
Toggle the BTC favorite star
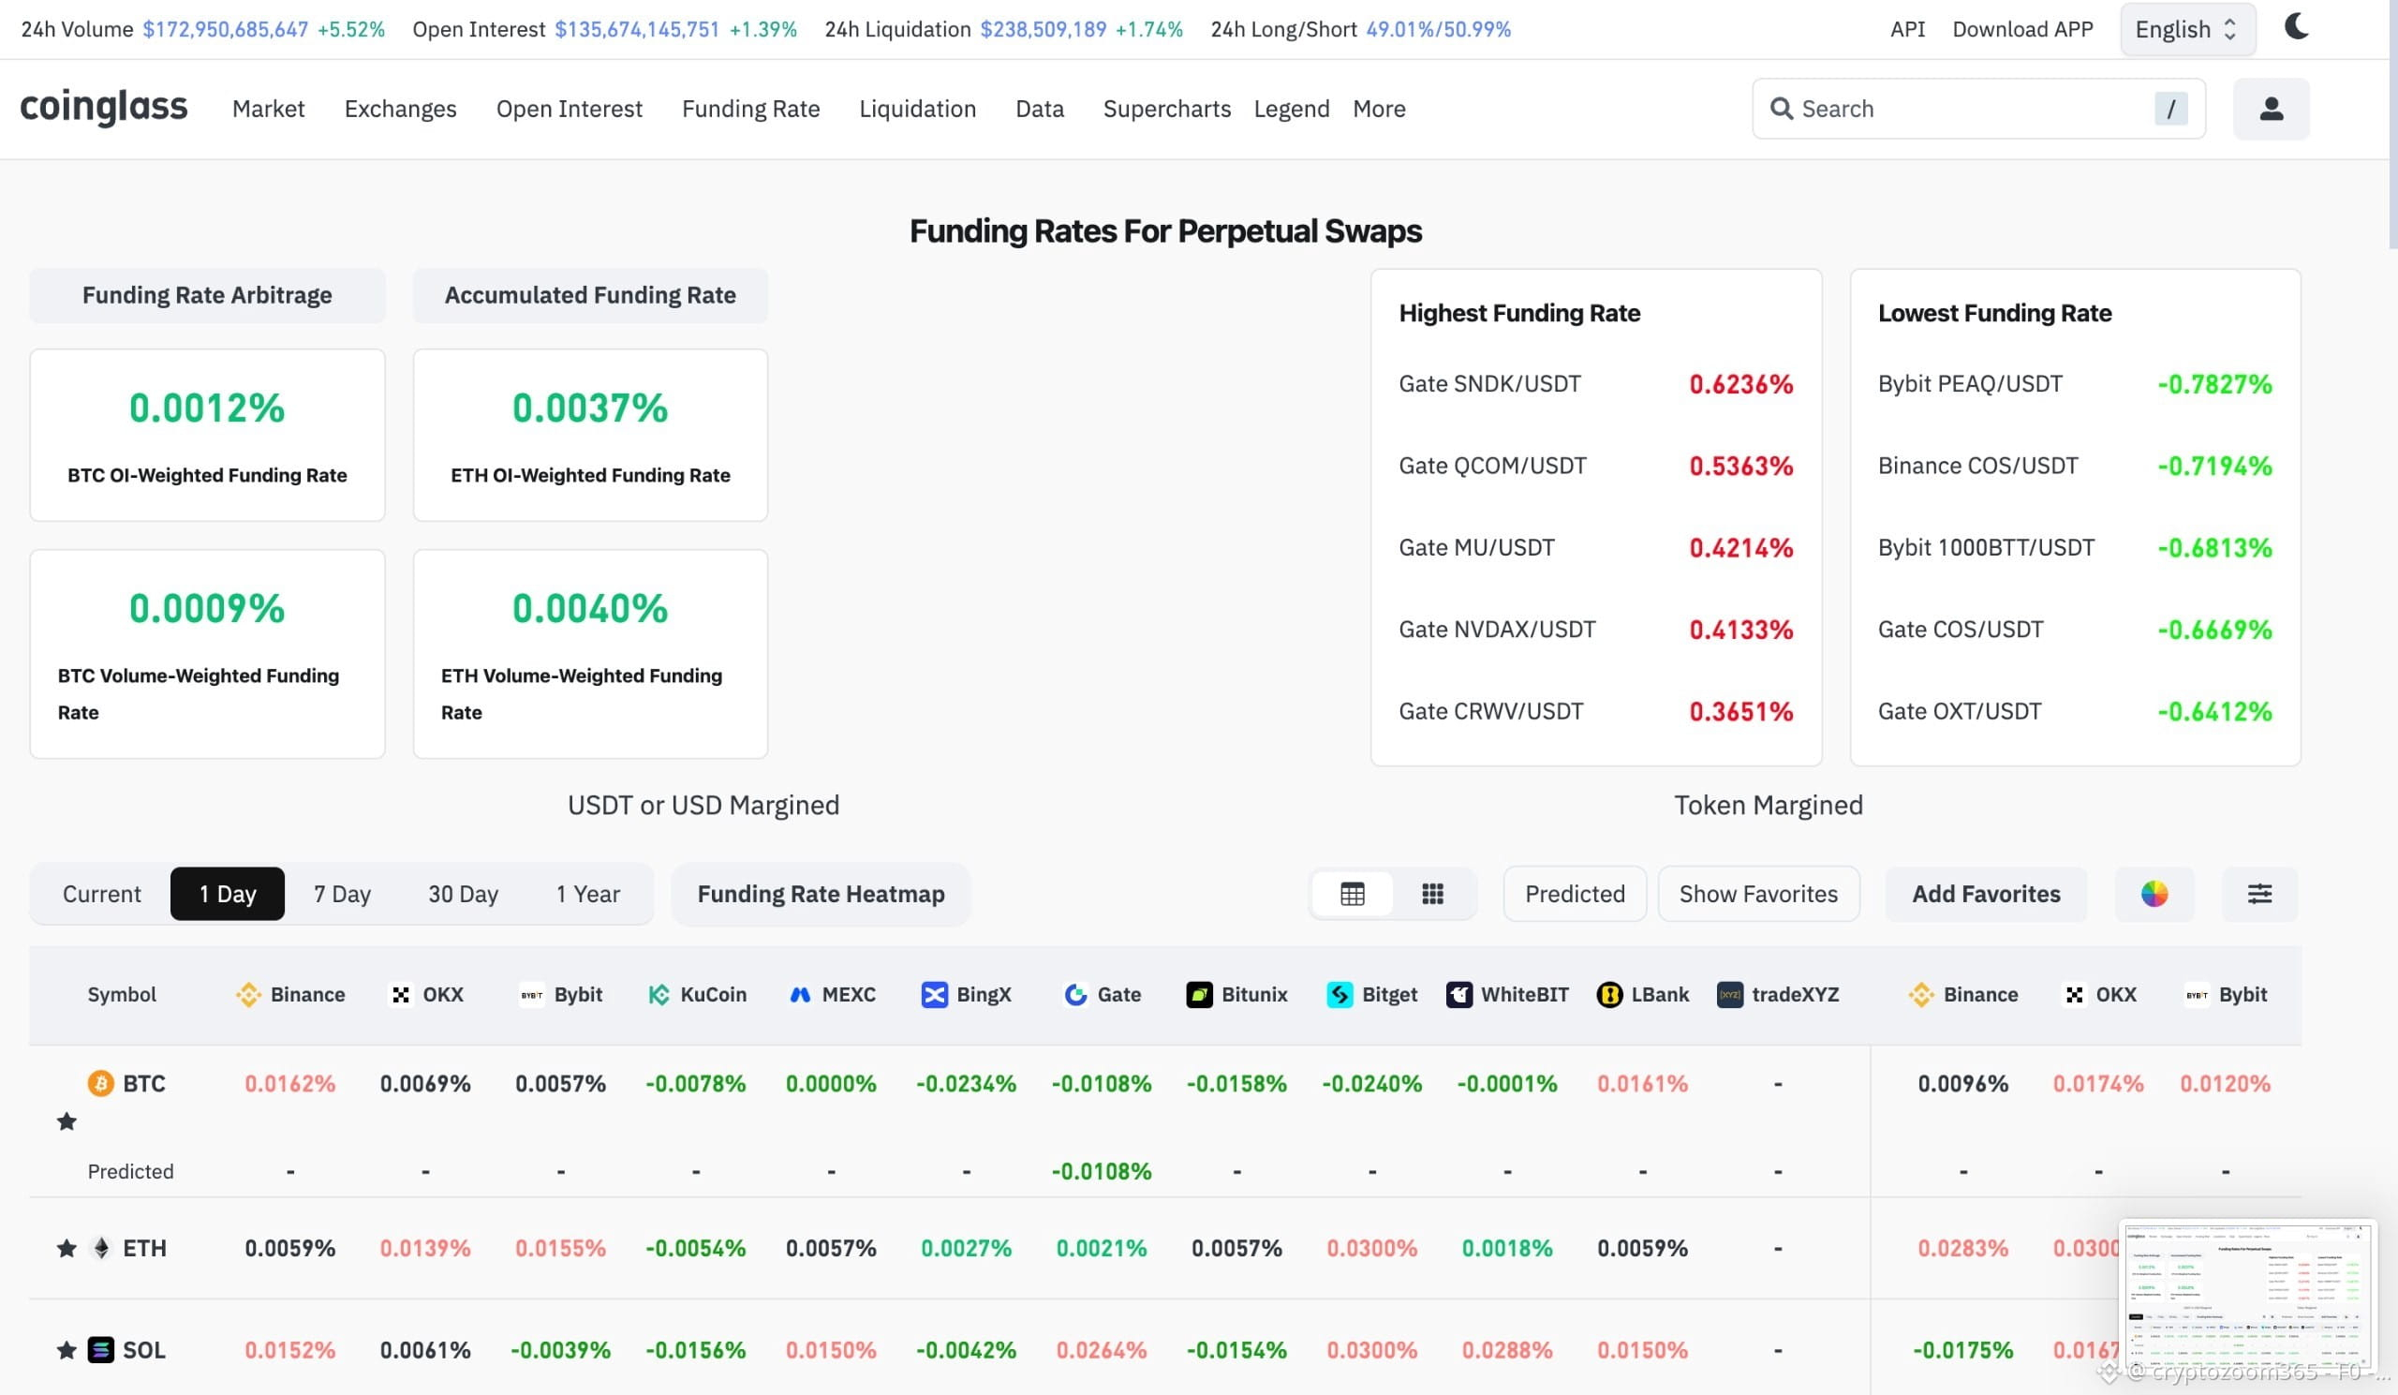coord(67,1120)
